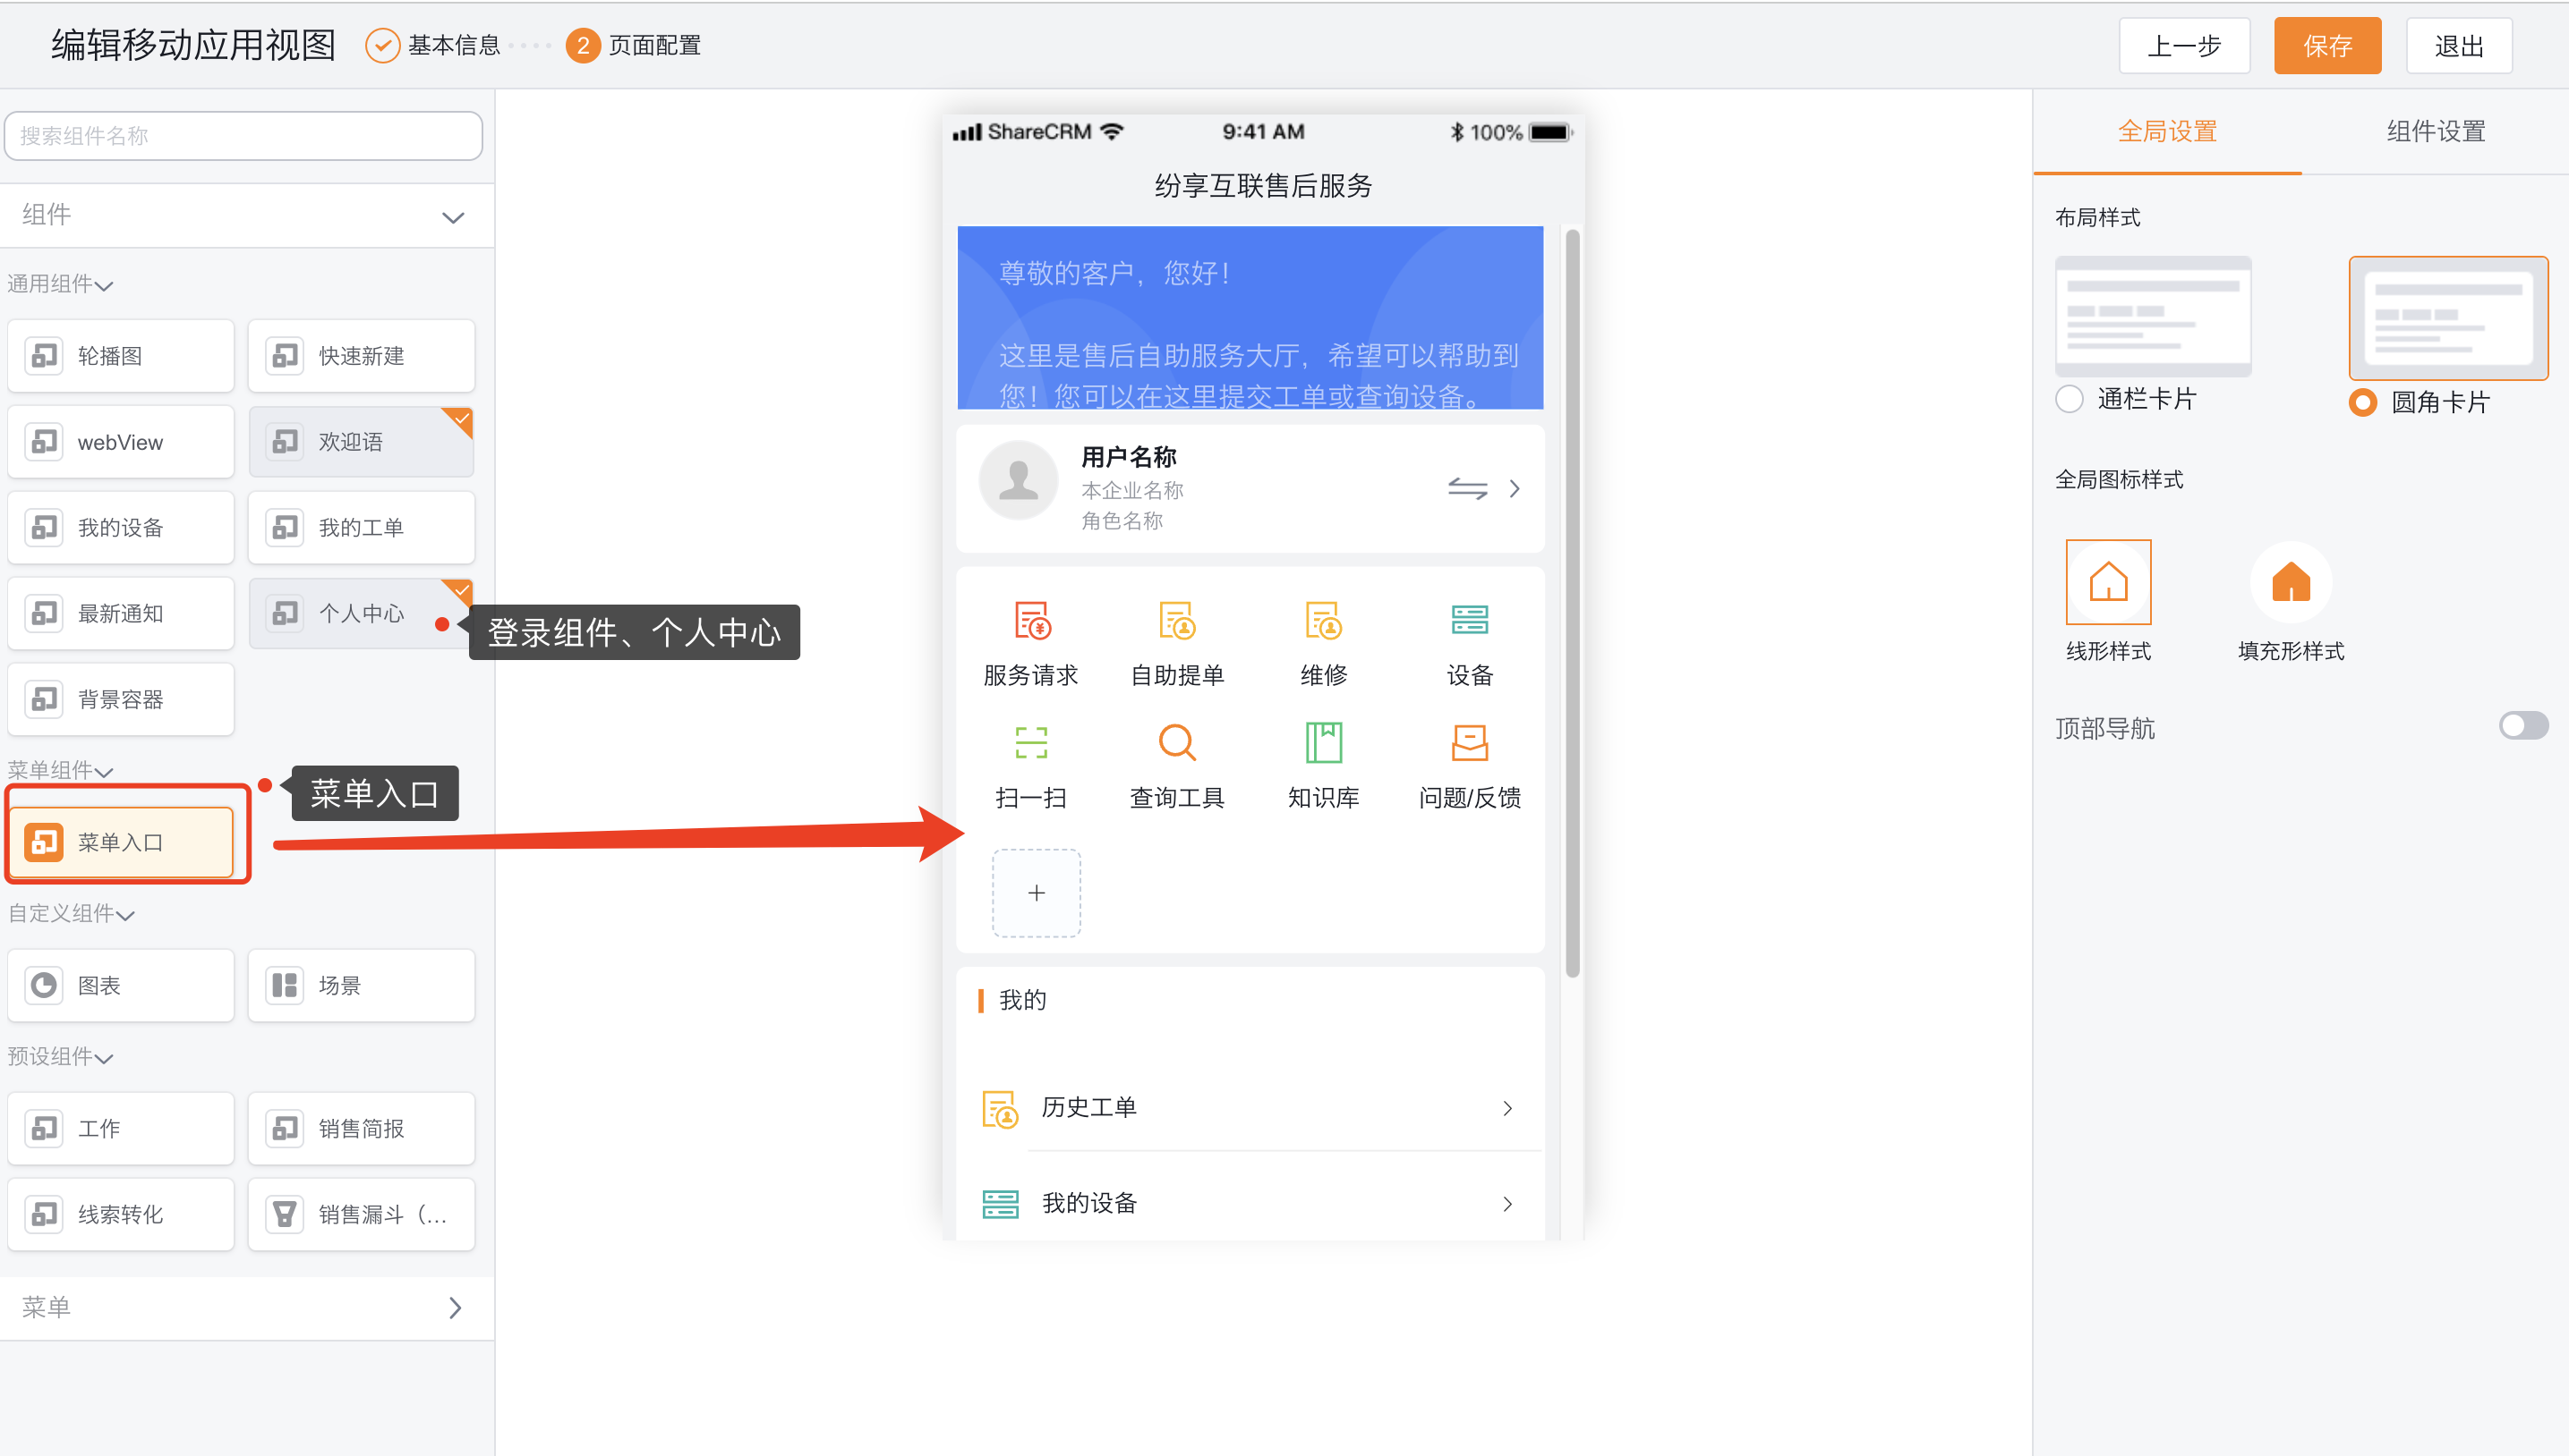Viewport: 2569px width, 1456px height.
Task: Open 历史工单 row chevron
Action: click(x=1508, y=1109)
